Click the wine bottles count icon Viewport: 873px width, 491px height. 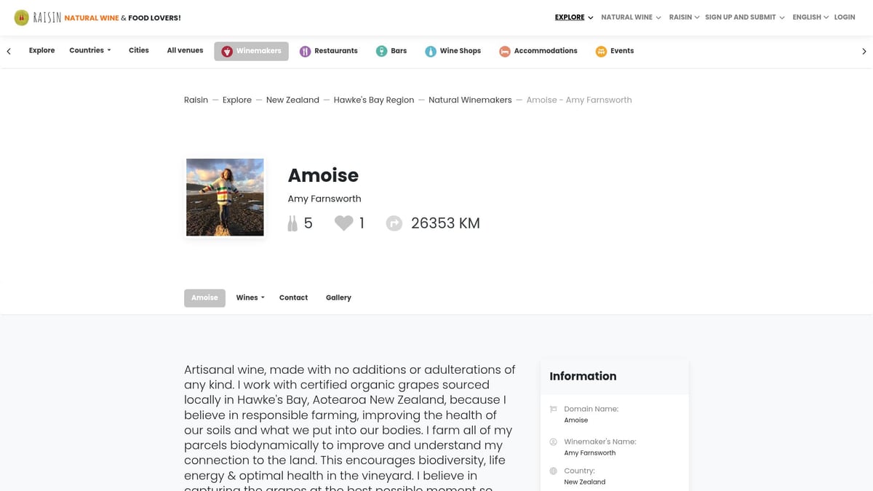[292, 223]
